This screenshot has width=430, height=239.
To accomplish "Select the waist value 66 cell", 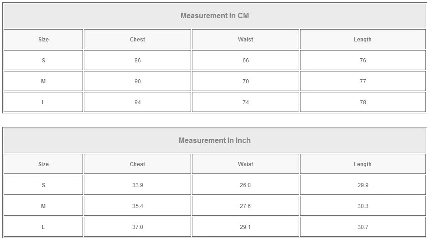I will (245, 61).
